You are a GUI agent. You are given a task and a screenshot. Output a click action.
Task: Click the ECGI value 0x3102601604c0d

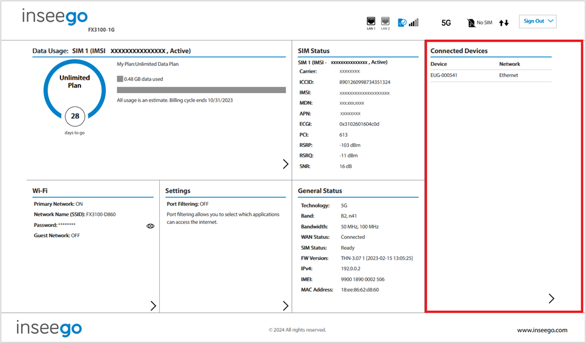point(359,124)
